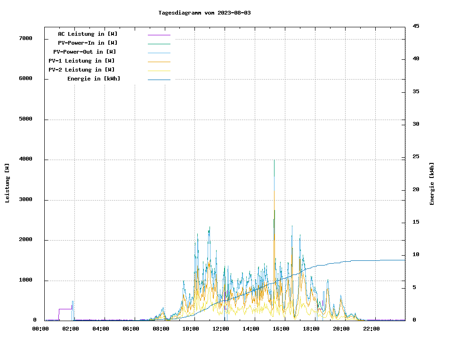The width and height of the screenshot is (452, 339).
Task: Click the 45 value on right energy axis
Action: (x=416, y=26)
